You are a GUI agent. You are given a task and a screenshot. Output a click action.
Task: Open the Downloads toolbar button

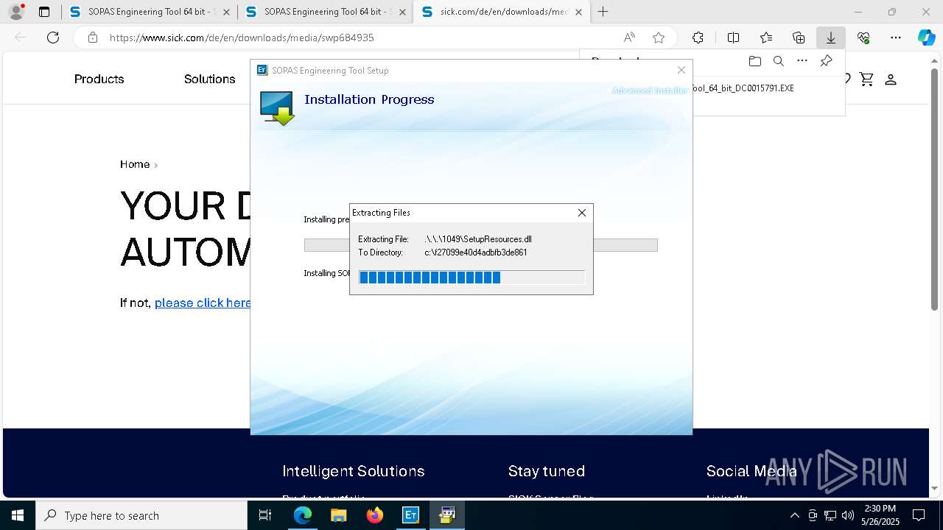point(830,38)
